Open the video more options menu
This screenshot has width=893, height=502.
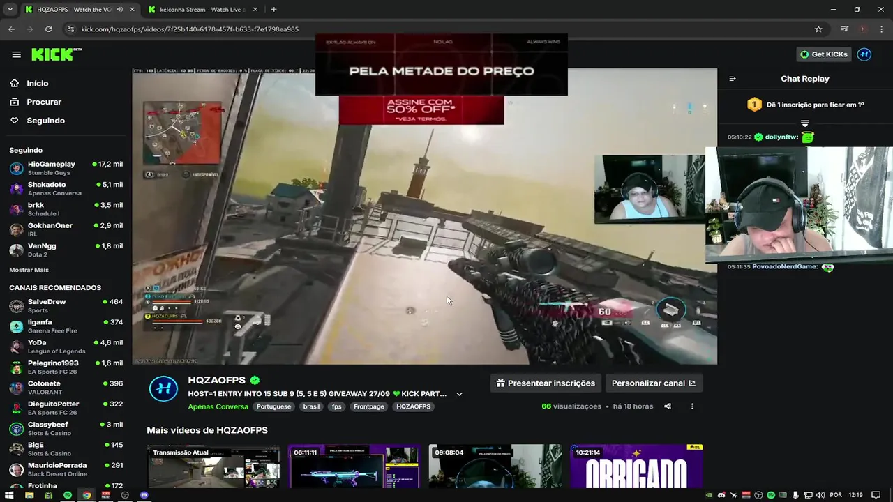point(692,406)
